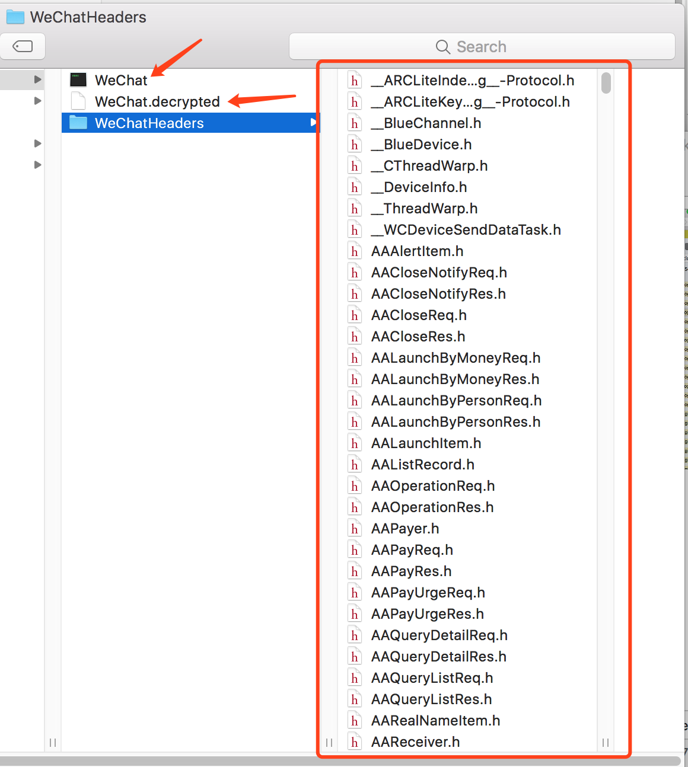Click header icon of AAListRecord.h
This screenshot has height=767, width=688.
click(355, 464)
